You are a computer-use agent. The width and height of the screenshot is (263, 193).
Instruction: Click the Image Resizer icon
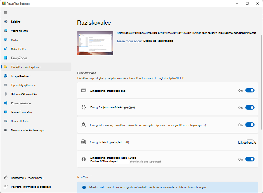click(x=6, y=76)
